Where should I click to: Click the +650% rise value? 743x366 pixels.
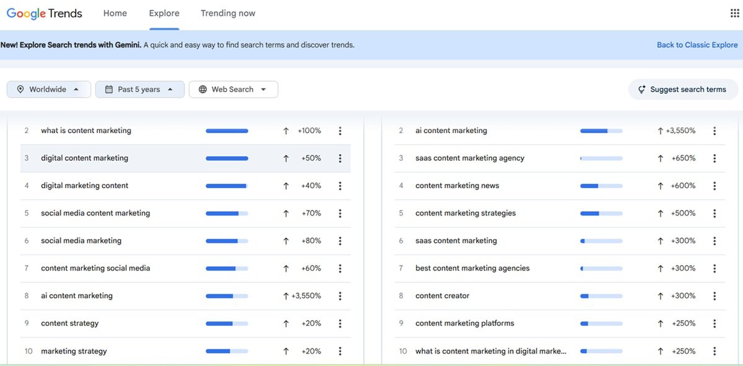click(684, 159)
